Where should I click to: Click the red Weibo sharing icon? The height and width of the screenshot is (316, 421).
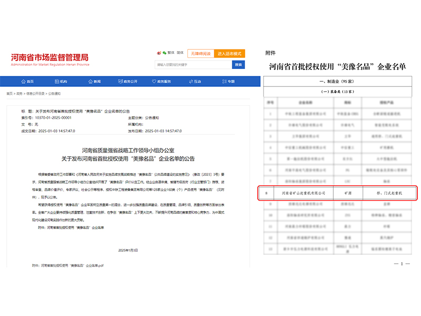click(158, 53)
